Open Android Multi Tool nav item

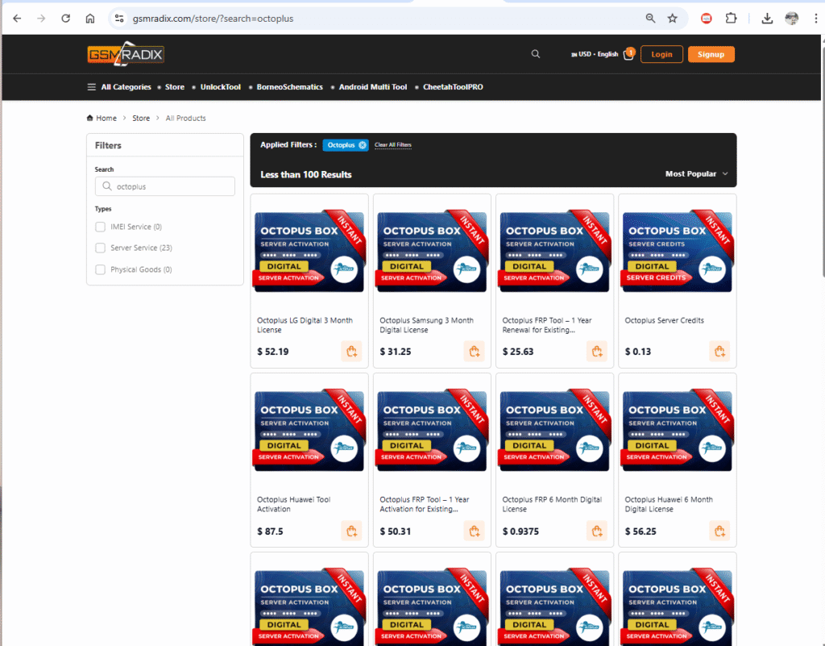point(372,87)
